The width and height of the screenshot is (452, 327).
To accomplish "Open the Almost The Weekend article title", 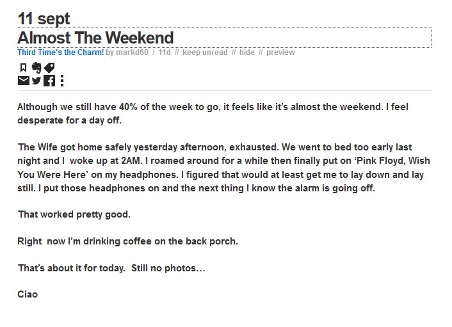I will (x=95, y=38).
